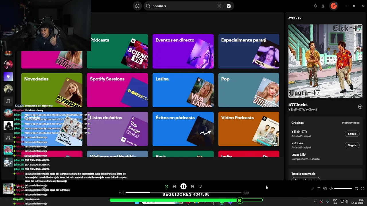This screenshot has width=367, height=206.
Task: Toggle repeat mode
Action: (200, 186)
